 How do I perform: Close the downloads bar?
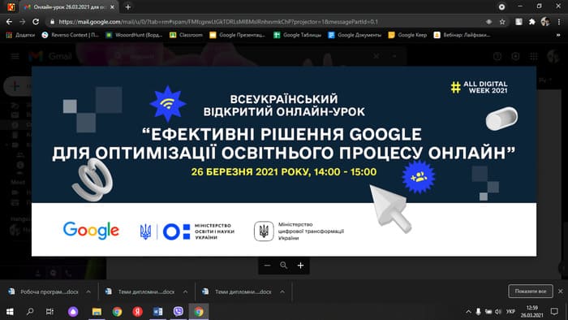coord(561,291)
